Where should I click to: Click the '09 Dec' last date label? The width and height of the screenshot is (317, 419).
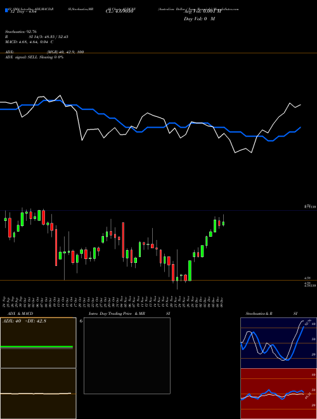(x=221, y=301)
